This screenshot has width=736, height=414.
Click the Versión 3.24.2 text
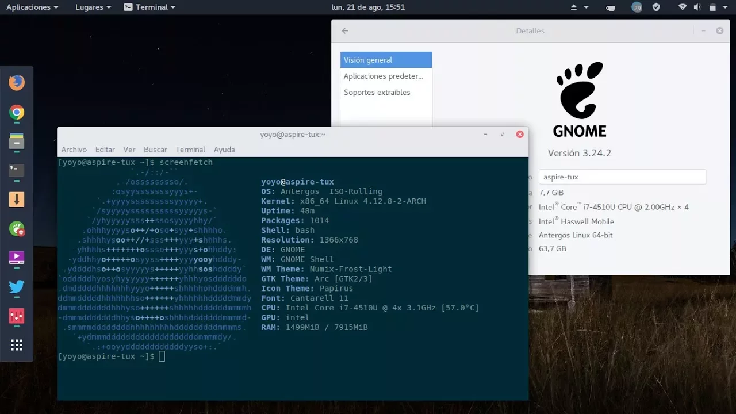[x=579, y=154]
